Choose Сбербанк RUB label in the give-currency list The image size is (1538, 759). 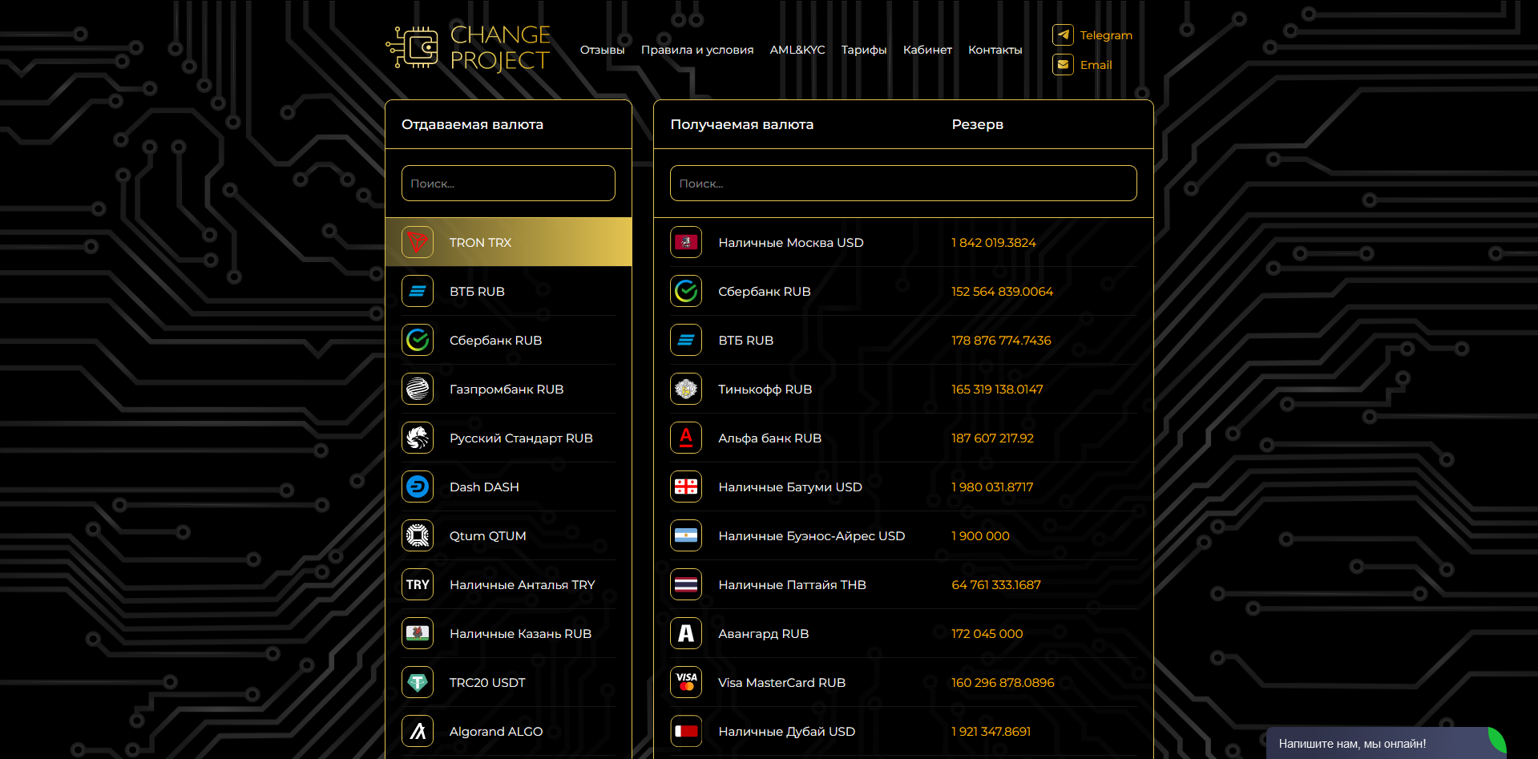[x=495, y=340]
